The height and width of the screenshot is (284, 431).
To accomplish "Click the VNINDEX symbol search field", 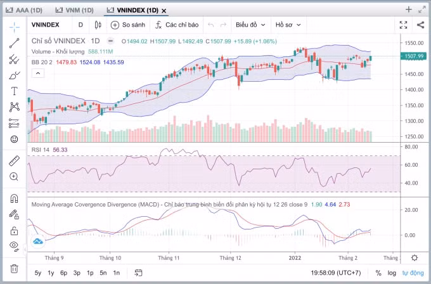I will point(46,25).
